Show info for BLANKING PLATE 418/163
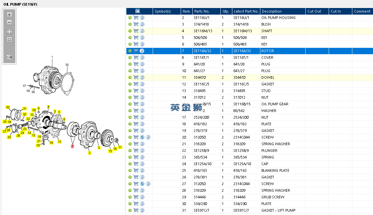373x215 pixels. click(142, 170)
